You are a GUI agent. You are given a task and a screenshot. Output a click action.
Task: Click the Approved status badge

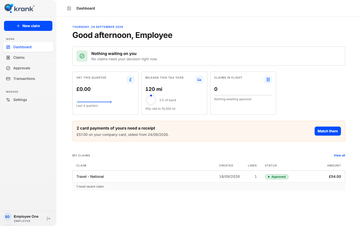pos(277,177)
